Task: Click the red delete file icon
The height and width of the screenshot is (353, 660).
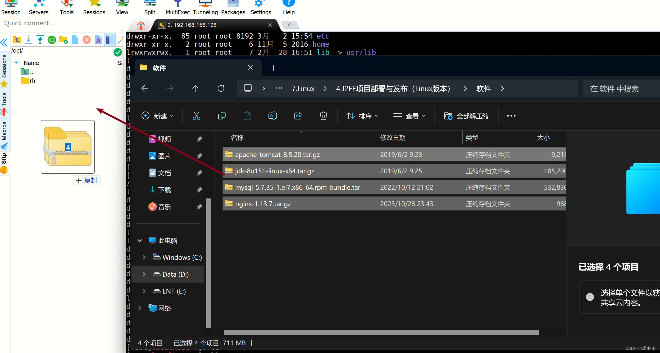Action: pyautogui.click(x=87, y=40)
